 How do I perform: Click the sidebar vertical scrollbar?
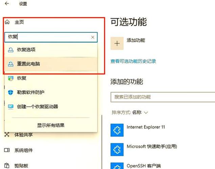tap(102, 142)
